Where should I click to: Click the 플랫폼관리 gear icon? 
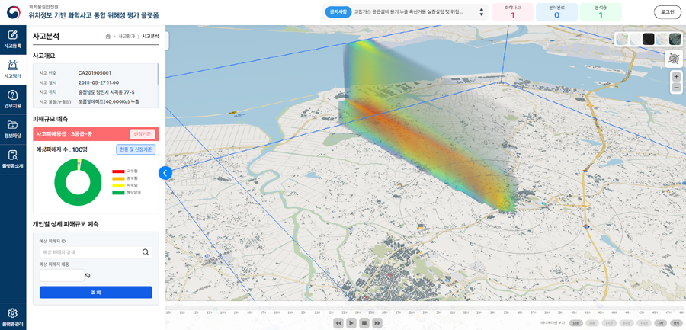[13, 316]
